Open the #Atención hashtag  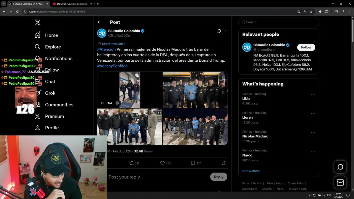(x=106, y=49)
